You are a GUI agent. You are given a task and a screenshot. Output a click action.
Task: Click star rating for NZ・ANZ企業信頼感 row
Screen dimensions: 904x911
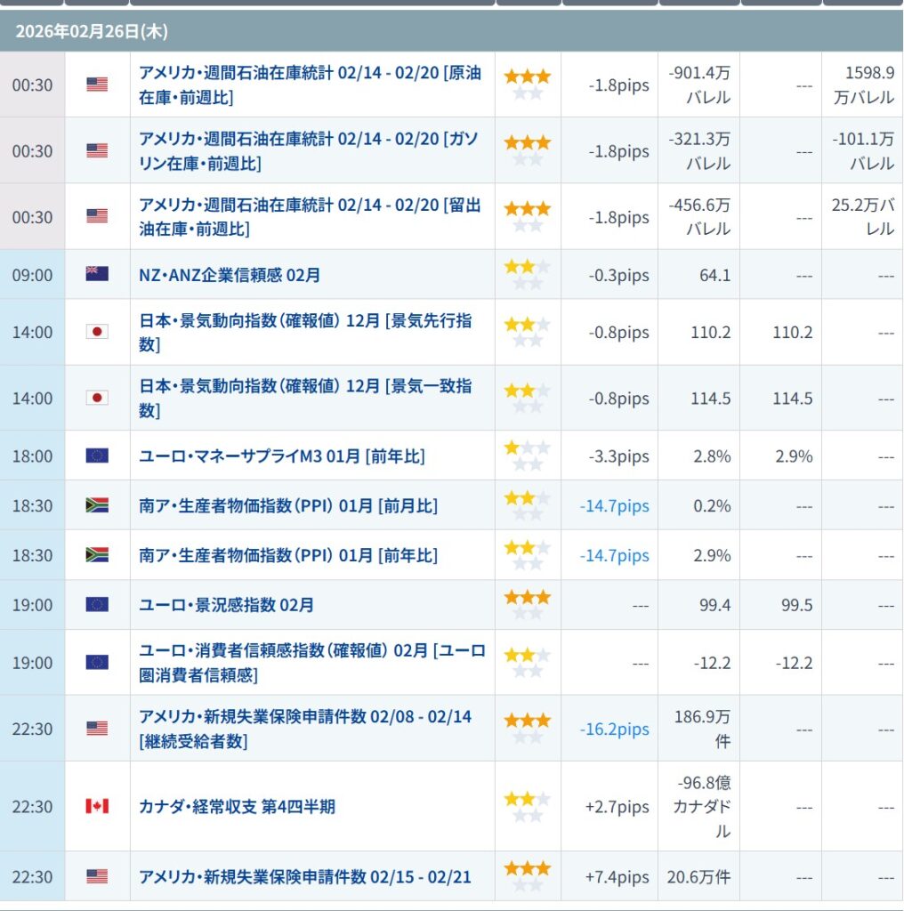(x=528, y=274)
